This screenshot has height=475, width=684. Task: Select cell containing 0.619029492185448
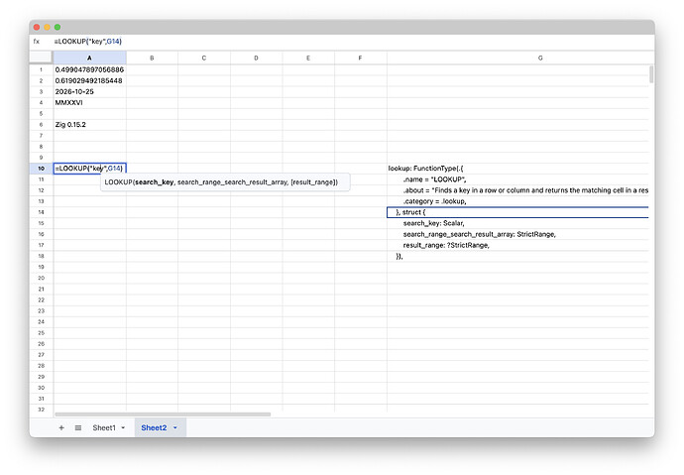click(89, 80)
